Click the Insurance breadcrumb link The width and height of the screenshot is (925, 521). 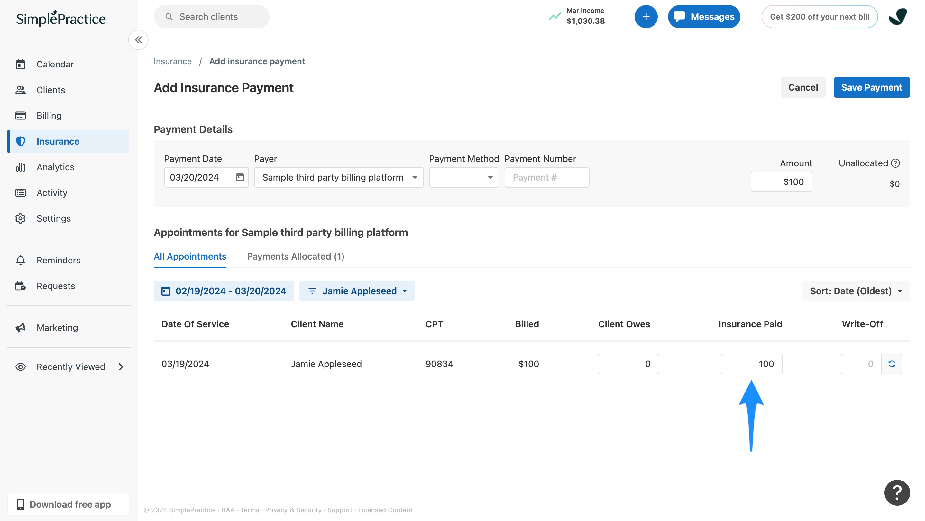[x=173, y=61]
